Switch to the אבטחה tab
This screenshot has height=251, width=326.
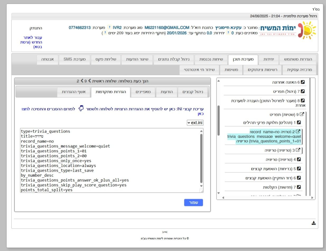click(x=48, y=59)
